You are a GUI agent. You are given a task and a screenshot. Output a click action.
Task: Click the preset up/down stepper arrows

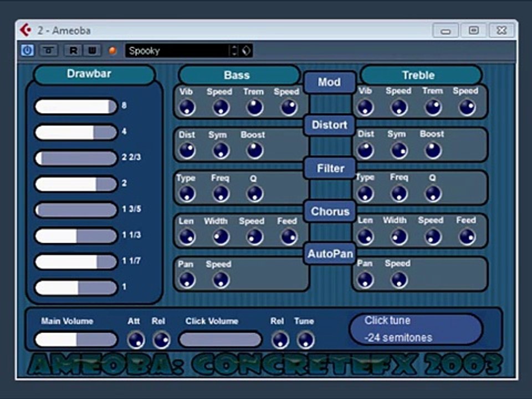click(234, 51)
